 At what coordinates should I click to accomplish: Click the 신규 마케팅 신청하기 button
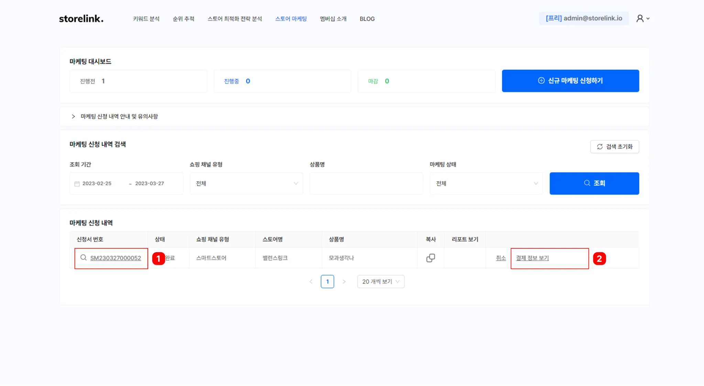[x=570, y=81]
